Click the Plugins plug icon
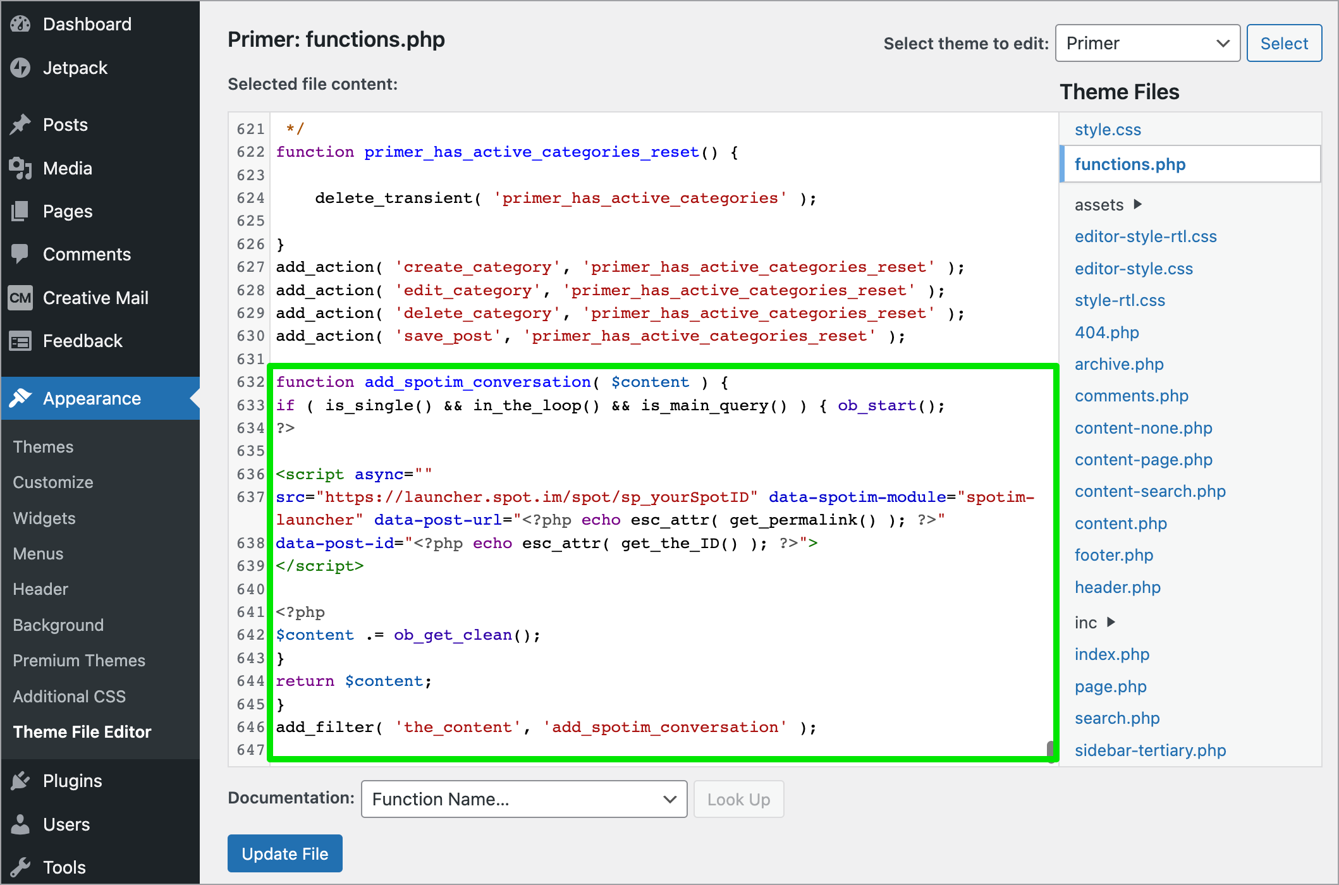 click(20, 781)
